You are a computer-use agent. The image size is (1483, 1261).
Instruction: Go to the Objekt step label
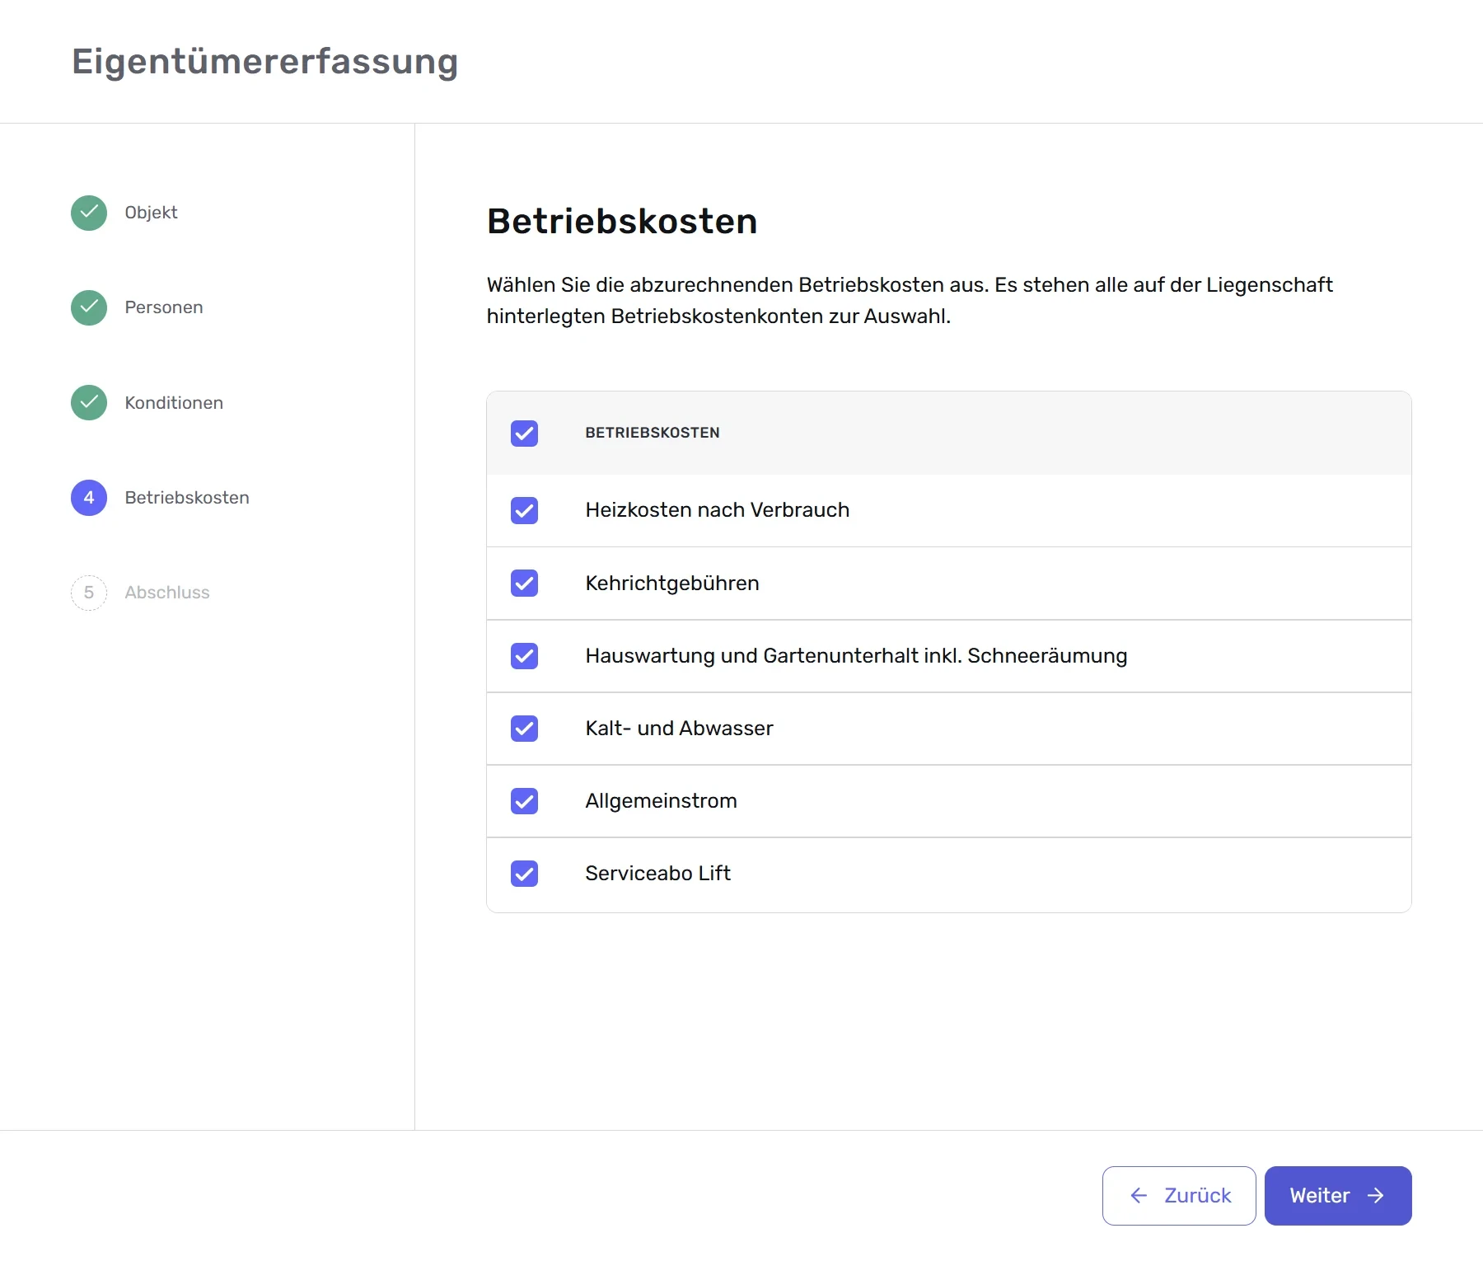(x=151, y=213)
